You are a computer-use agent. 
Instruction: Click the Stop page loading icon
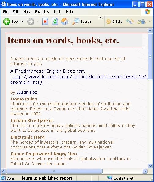coord(45,22)
